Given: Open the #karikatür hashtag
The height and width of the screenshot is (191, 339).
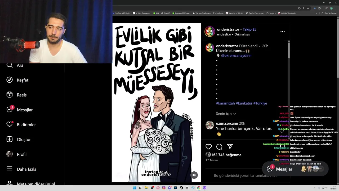Looking at the screenshot, I should pyautogui.click(x=244, y=103).
